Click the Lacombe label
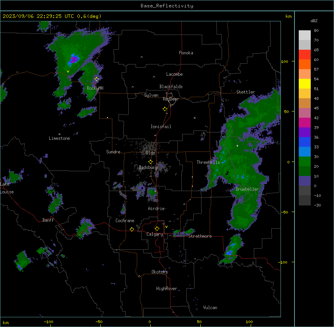334x327 pixels. (174, 74)
